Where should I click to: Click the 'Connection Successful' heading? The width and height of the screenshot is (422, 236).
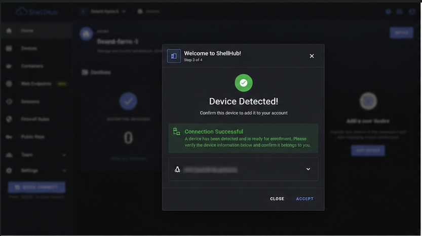click(x=214, y=132)
